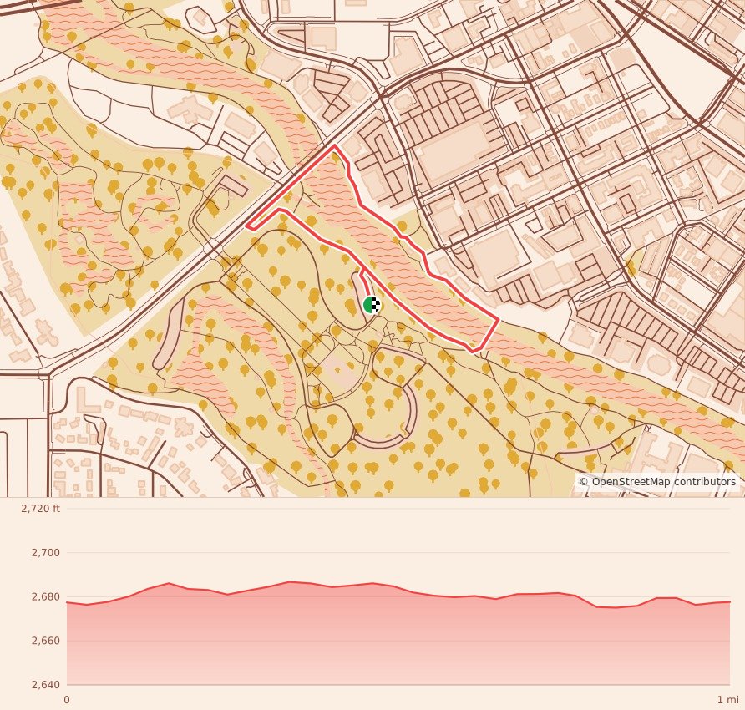Click the 2,720 ft elevation axis label
This screenshot has width=745, height=710.
pos(40,509)
